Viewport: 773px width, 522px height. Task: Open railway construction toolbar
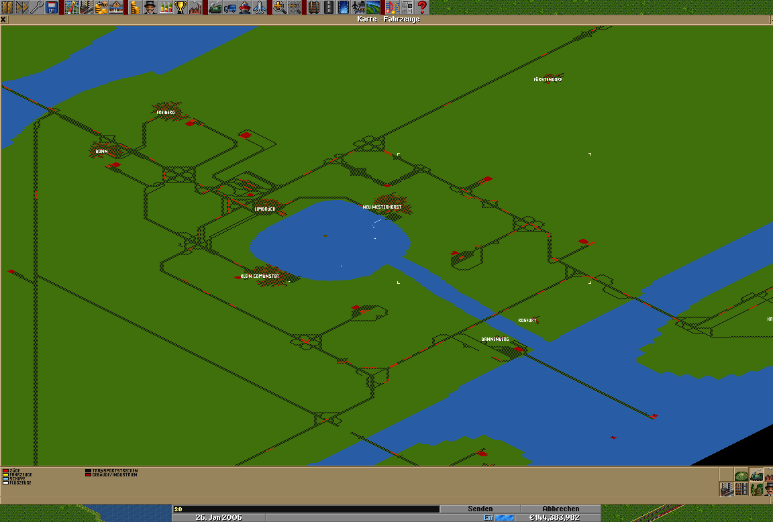tap(313, 7)
